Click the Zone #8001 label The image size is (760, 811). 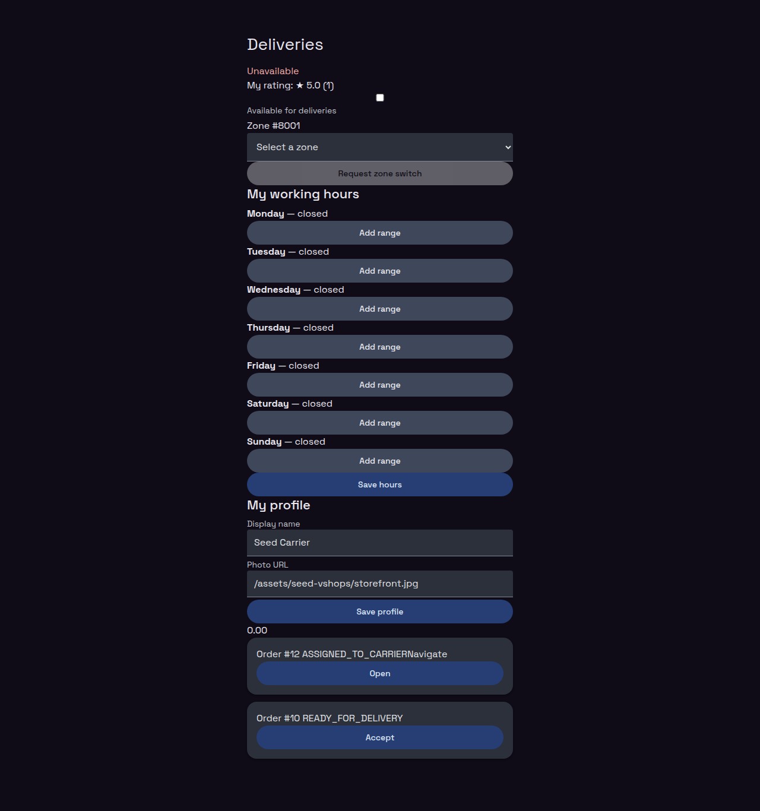coord(274,126)
